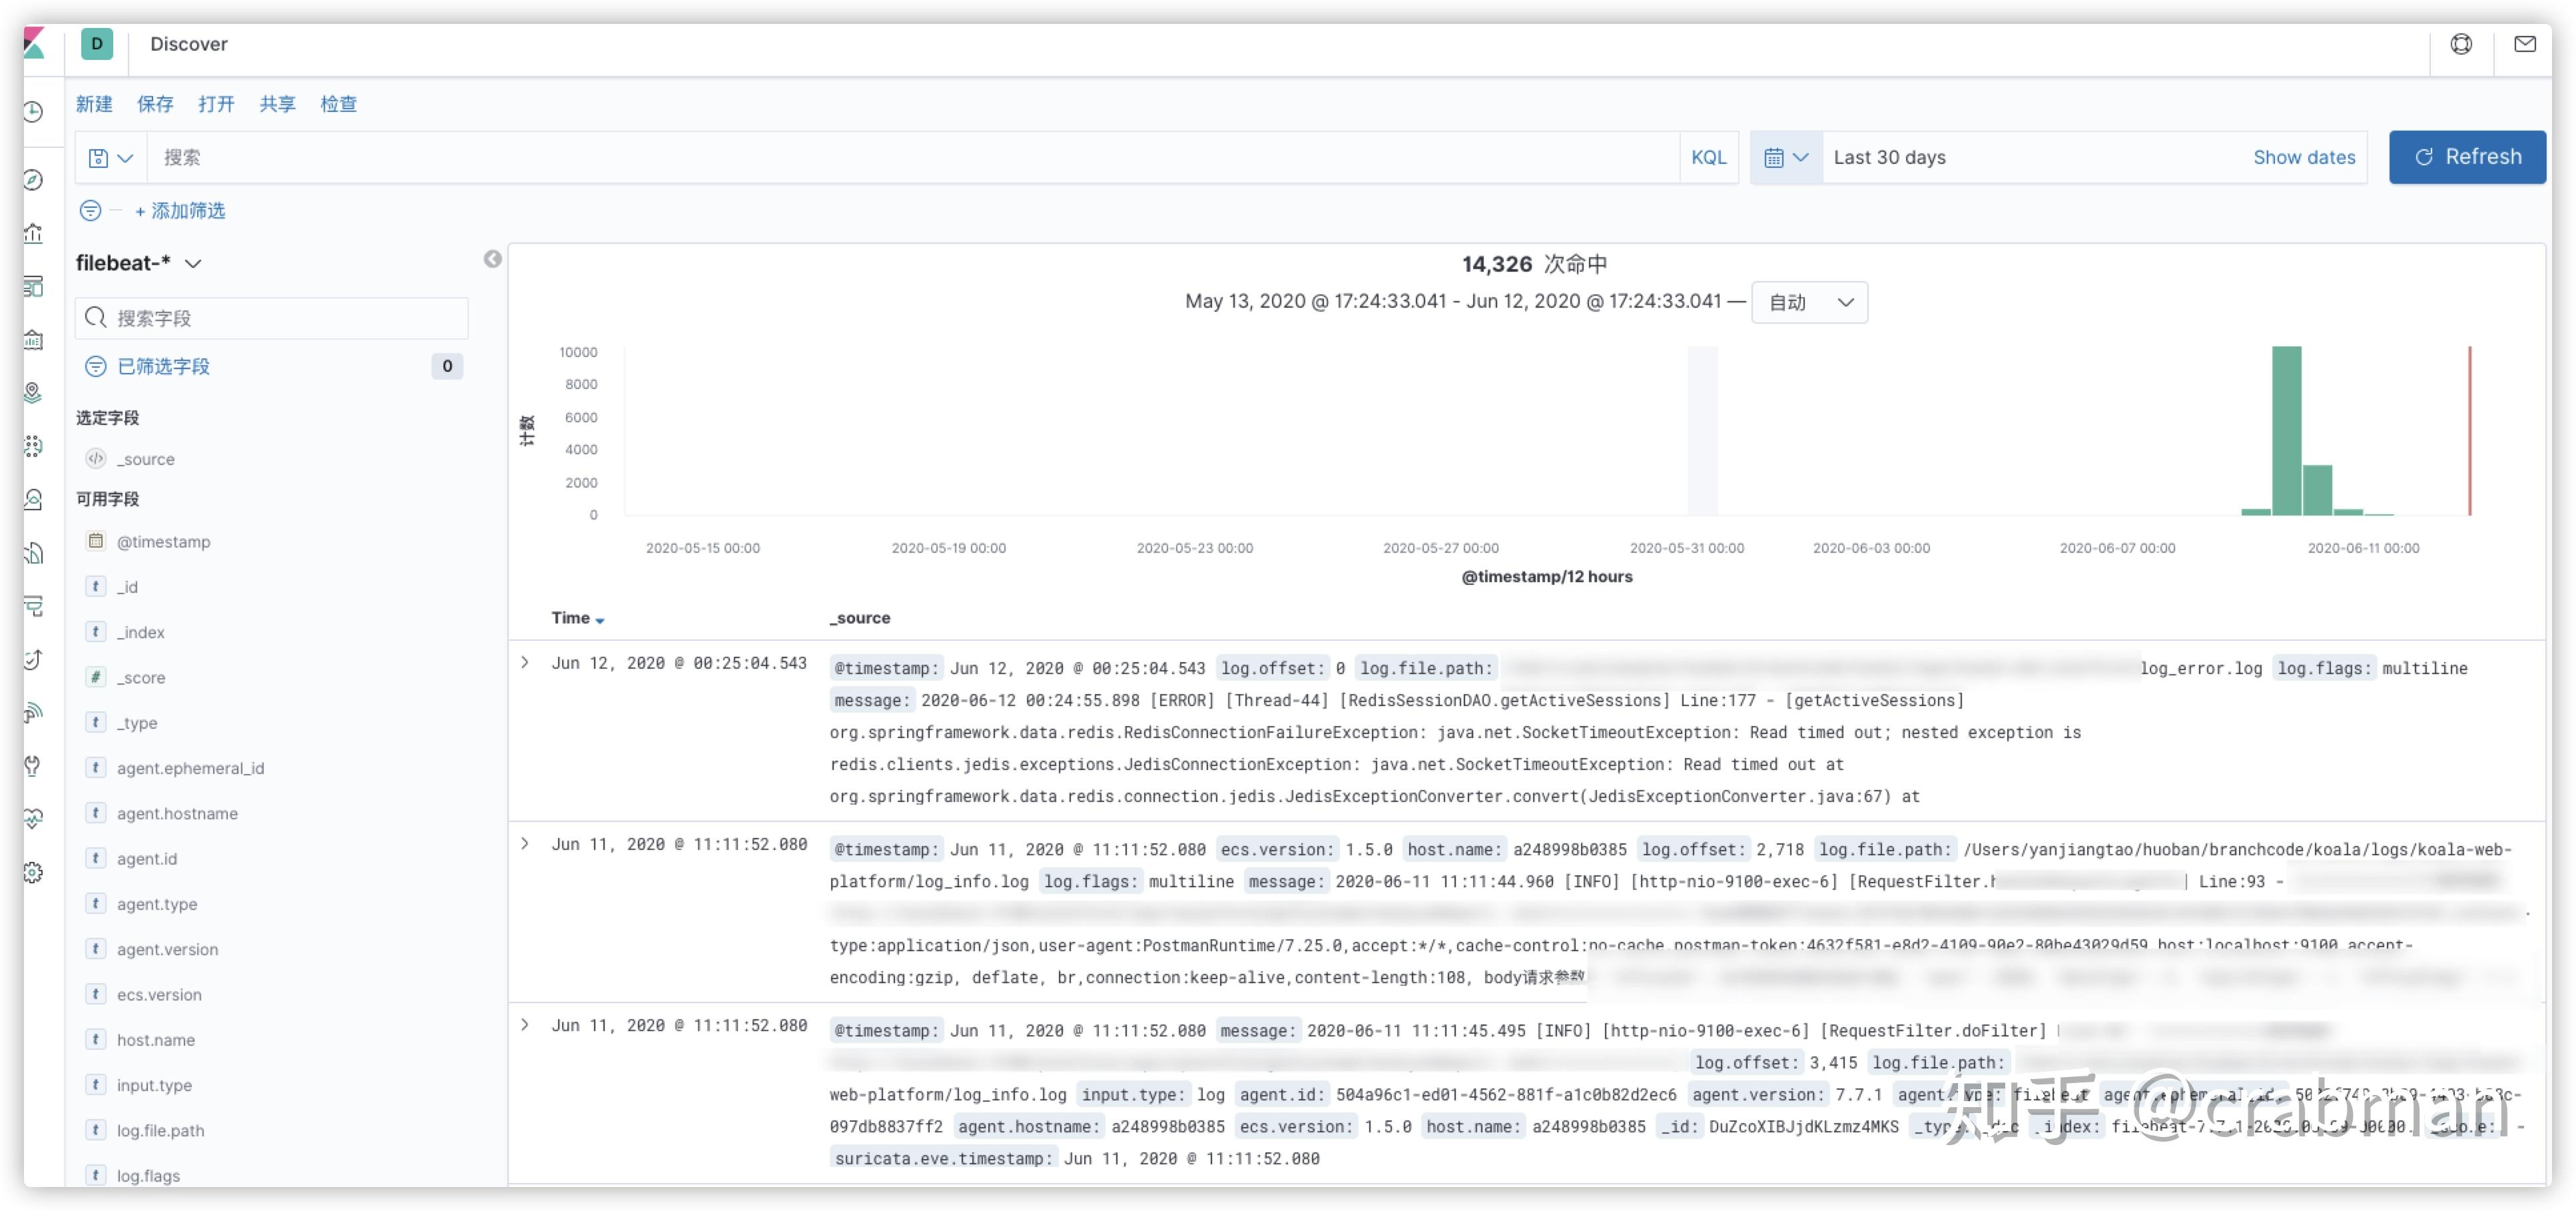Click the help icon in the top bar

pos(2462,44)
